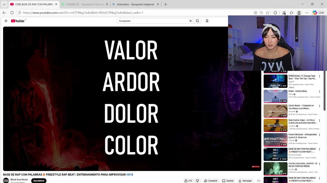Click the SLEPTT channel name
The width and height of the screenshot is (327, 183).
291,82
